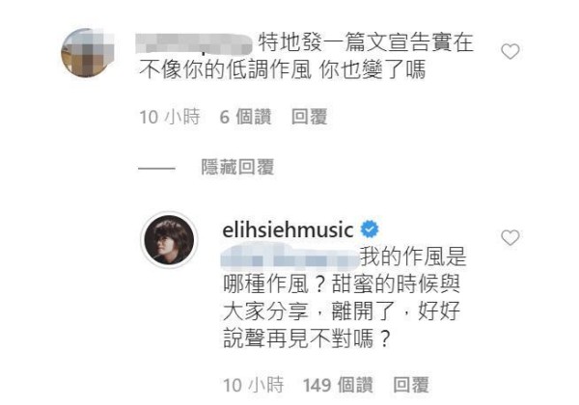View who liked via 149 個讚
This screenshot has height=405, width=579.
[x=338, y=385]
